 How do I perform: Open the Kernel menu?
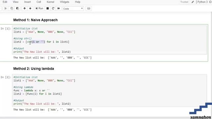click(x=50, y=2)
